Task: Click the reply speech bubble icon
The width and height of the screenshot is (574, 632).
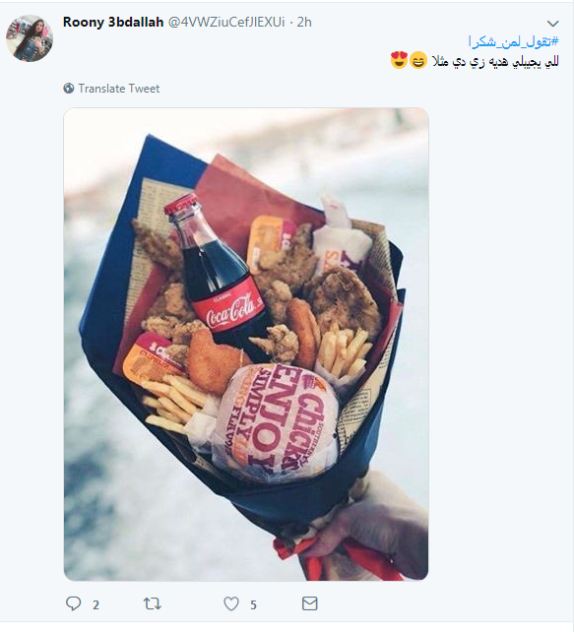Action: pyautogui.click(x=74, y=603)
